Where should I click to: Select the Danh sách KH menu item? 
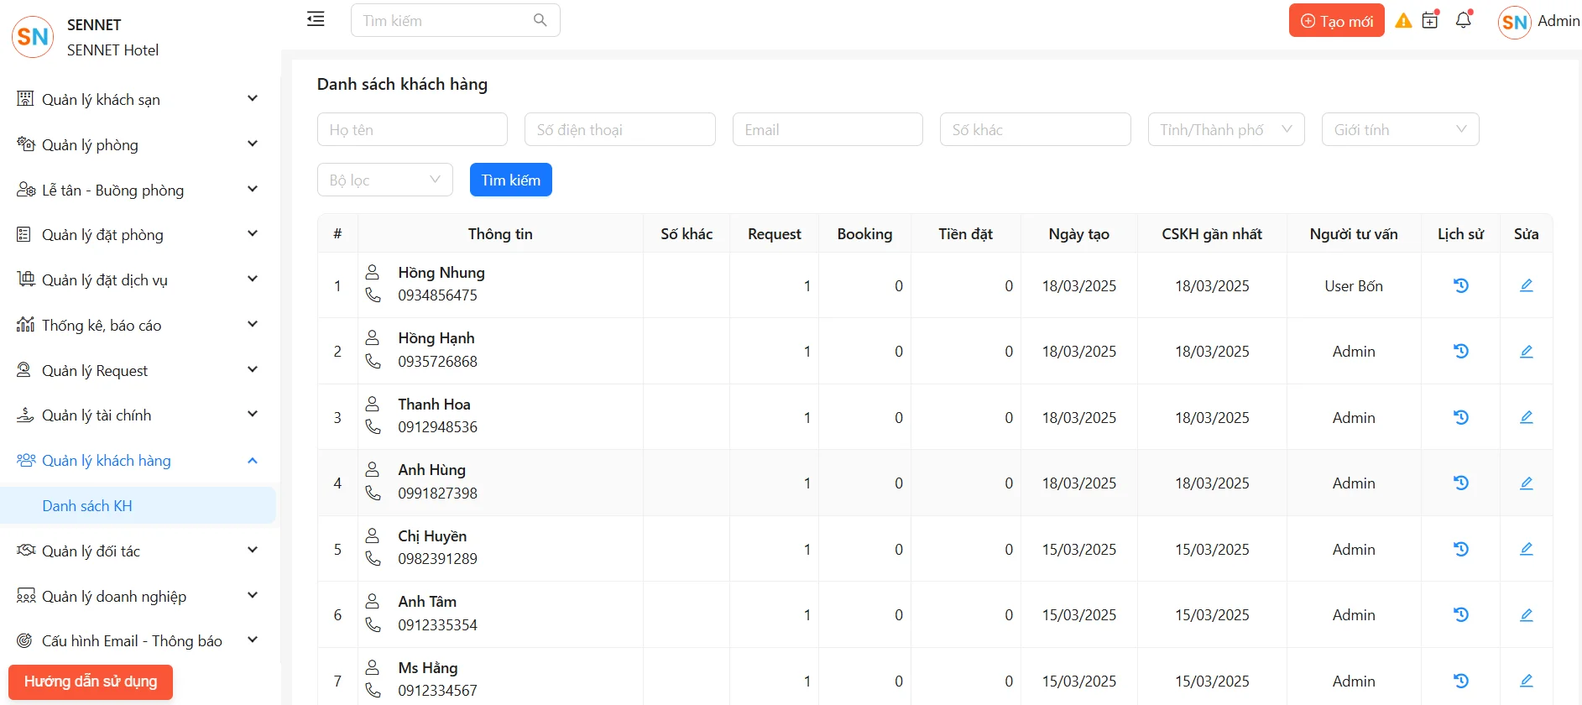tap(87, 506)
